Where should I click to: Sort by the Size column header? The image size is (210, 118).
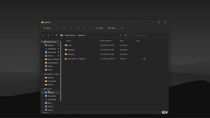click(x=138, y=41)
